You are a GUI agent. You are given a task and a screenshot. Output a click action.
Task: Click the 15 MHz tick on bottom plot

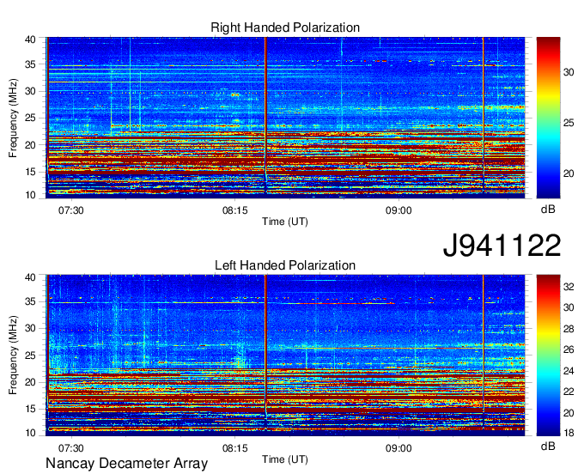[31, 409]
